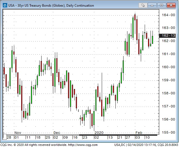This screenshot has width=179, height=147.
Task: Click date label 28 on time axis
Action: click(x=9, y=138)
